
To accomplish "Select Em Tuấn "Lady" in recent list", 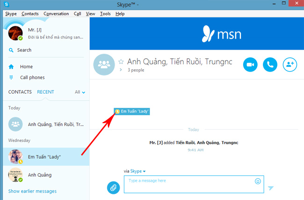I will 46,156.
